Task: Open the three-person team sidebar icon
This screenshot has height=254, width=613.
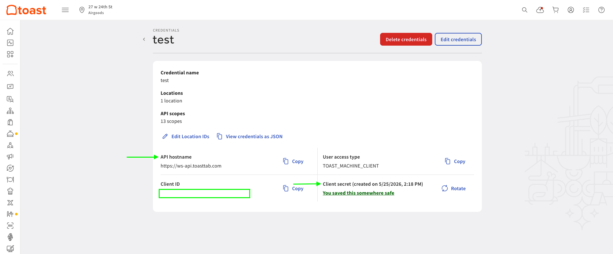Action: (x=10, y=145)
